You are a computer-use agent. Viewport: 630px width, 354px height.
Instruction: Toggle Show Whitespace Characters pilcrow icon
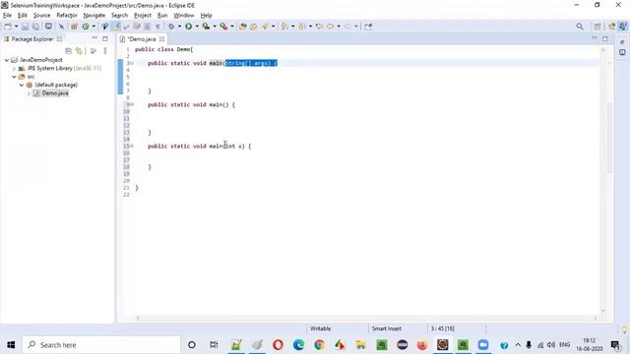coord(157,27)
